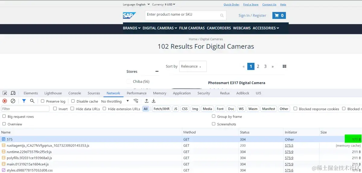Open the Application tab

[x=182, y=93]
